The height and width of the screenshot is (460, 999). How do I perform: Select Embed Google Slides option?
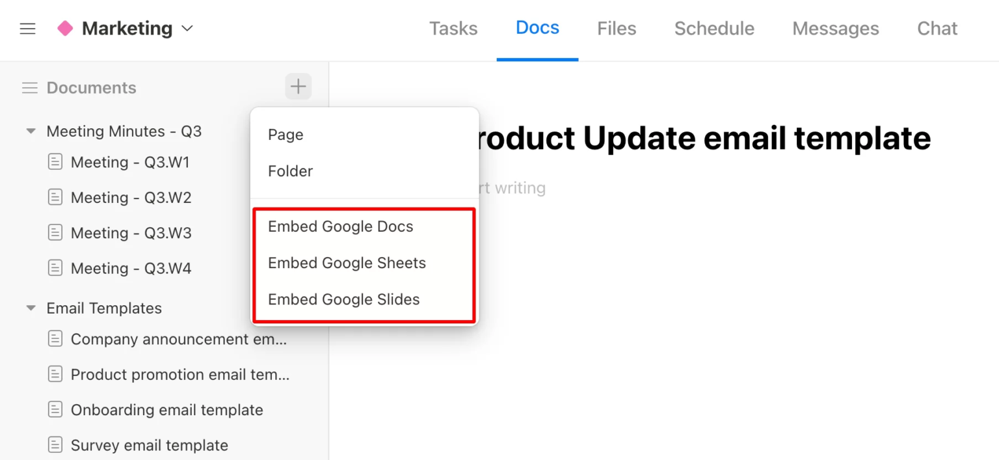[x=343, y=299]
